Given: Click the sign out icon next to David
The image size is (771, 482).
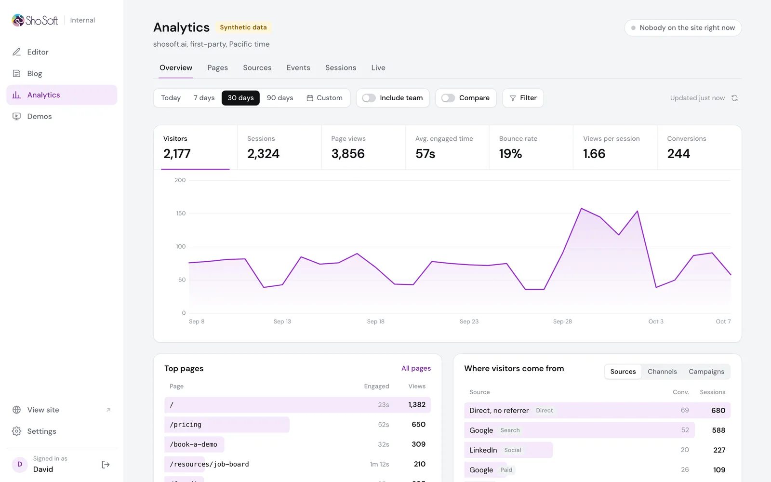Looking at the screenshot, I should coord(106,464).
